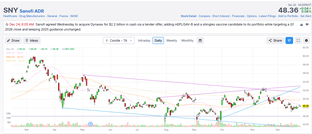This screenshot has width=312, height=134.
Task: Click the pencil icon on Draw button
Action: 8,40
